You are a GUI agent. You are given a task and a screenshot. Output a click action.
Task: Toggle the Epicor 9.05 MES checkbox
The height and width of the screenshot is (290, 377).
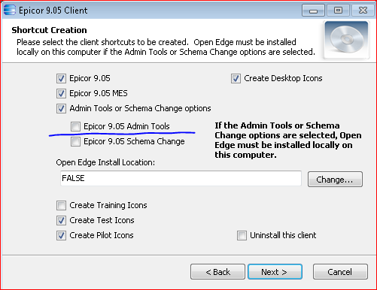click(x=61, y=93)
